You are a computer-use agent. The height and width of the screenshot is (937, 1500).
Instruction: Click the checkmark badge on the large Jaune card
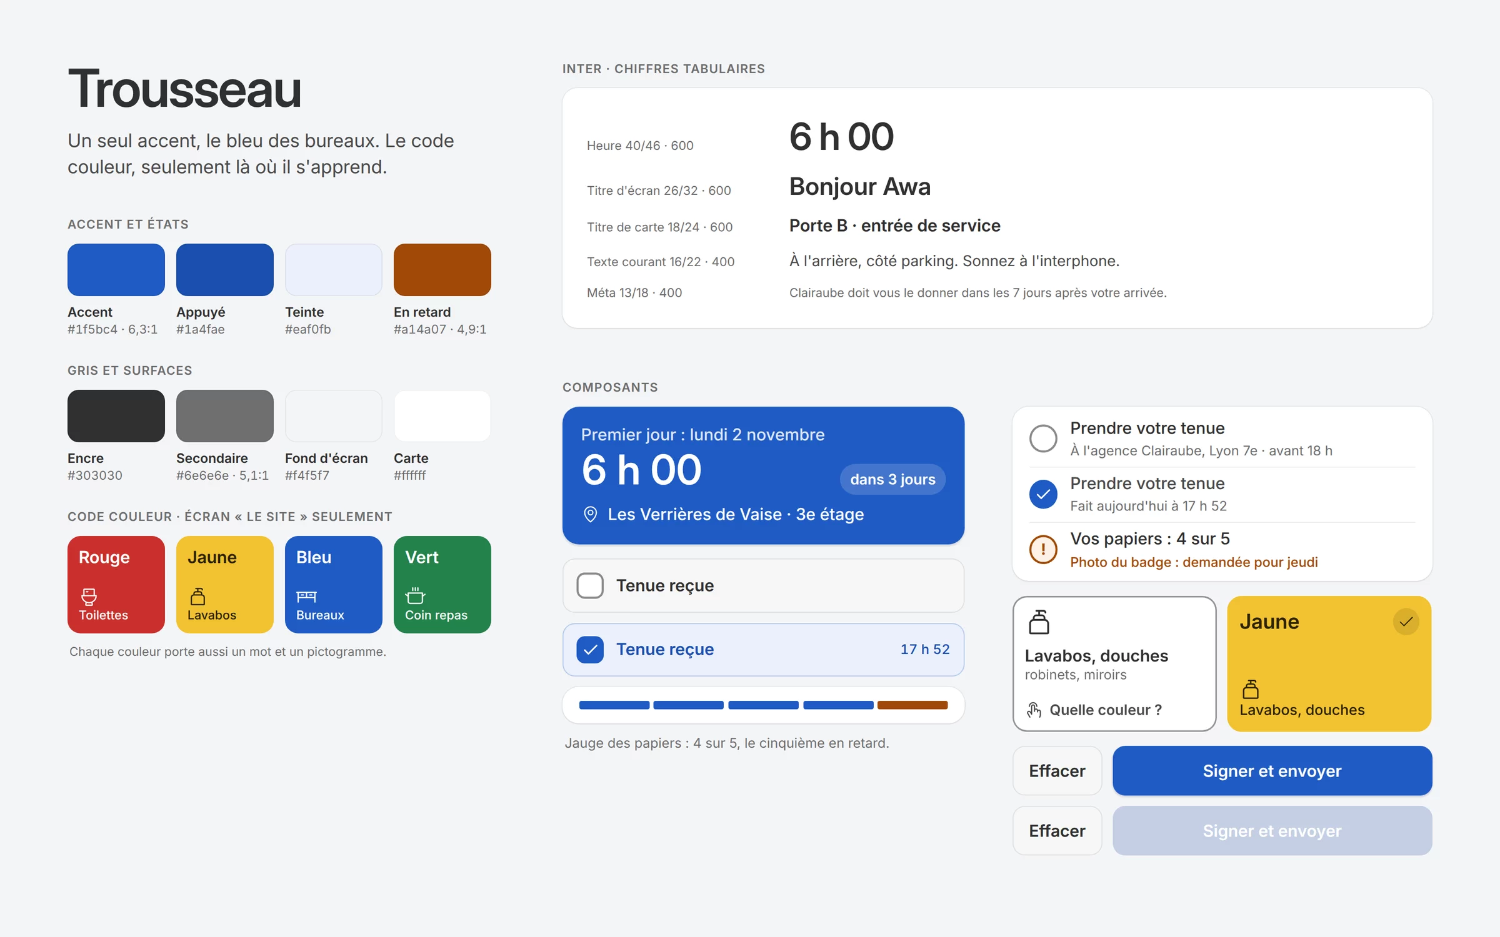pos(1406,622)
